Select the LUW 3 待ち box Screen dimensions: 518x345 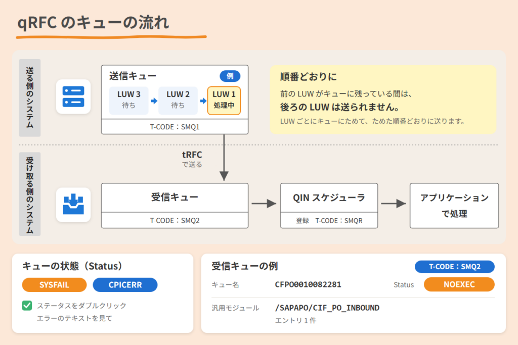(129, 101)
